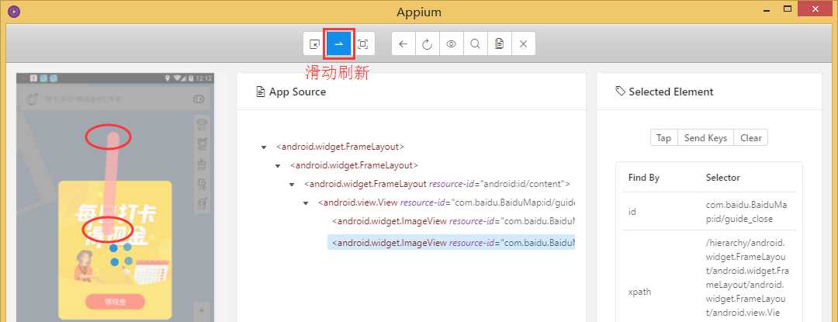This screenshot has height=322, width=838.
Task: Collapse the android.view.View guide node
Action: 306,203
